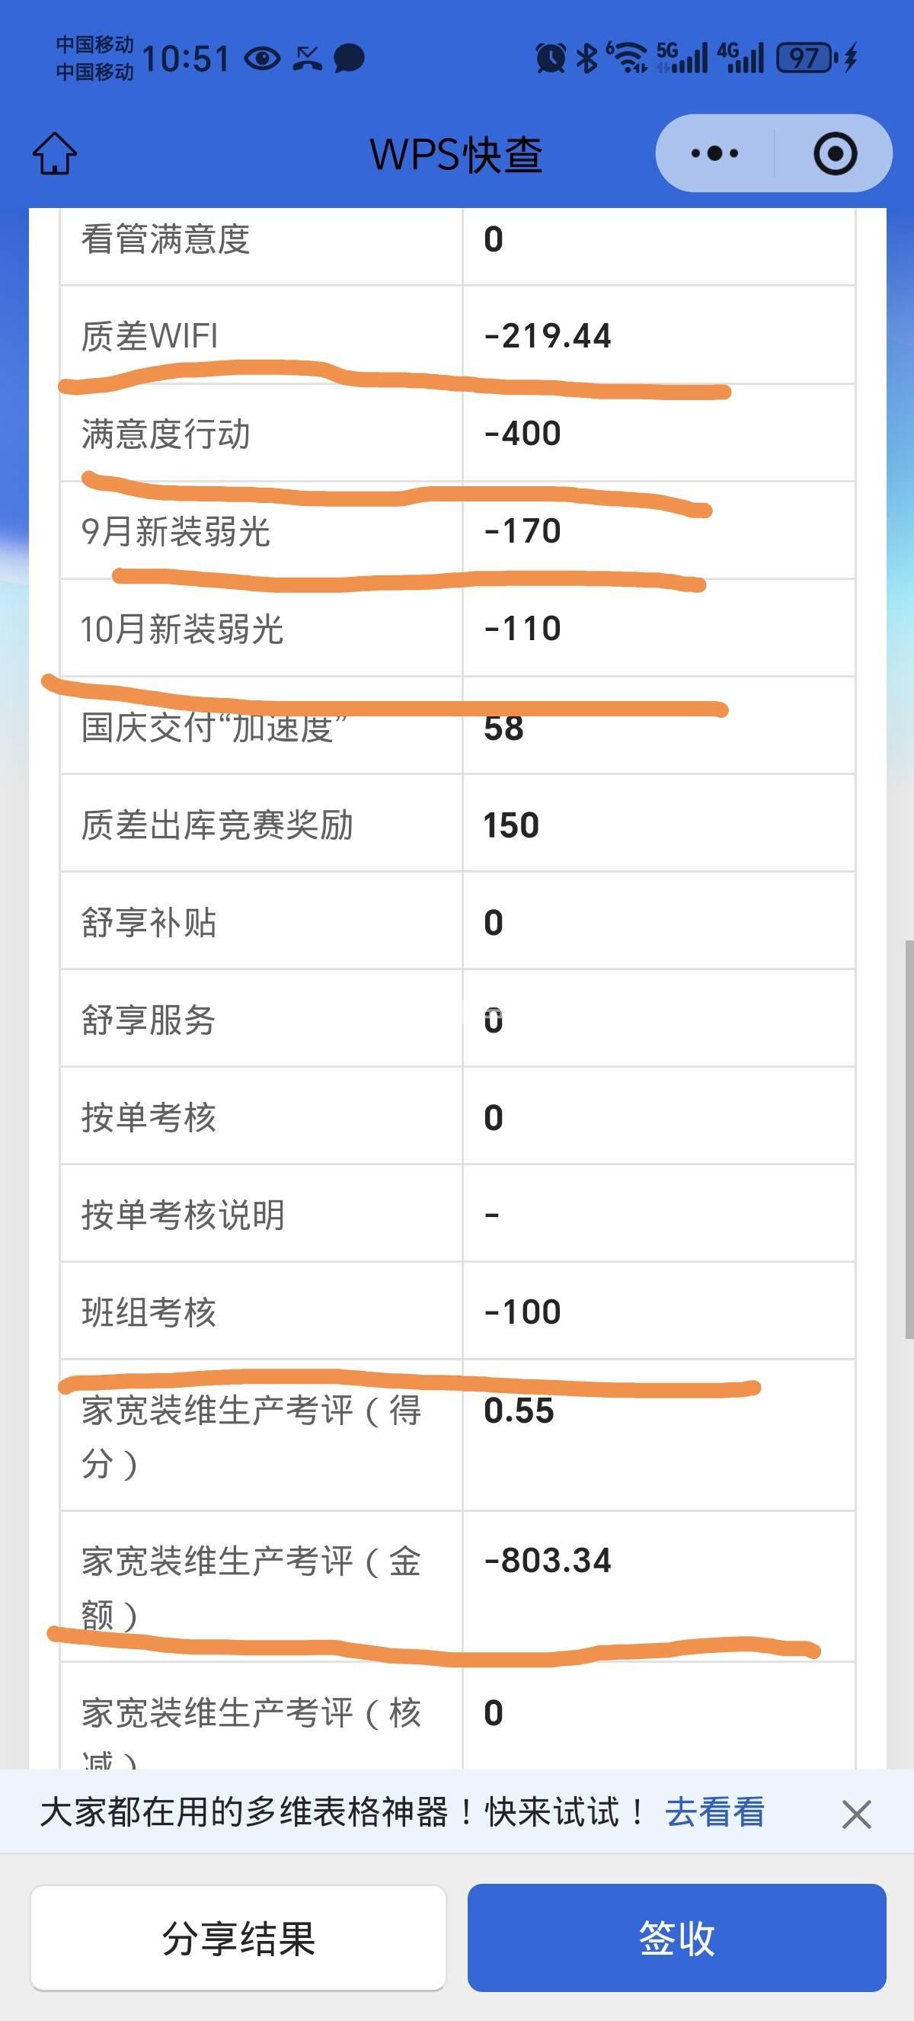The image size is (914, 2021).
Task: Tap the home icon in header
Action: coord(54,153)
